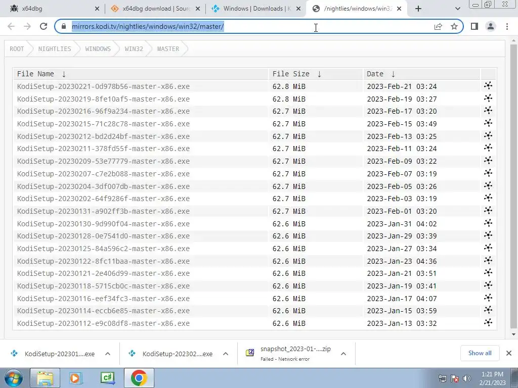Download KodiSetup-20230130-9d990f04-master-x86.exe

pyautogui.click(x=103, y=224)
